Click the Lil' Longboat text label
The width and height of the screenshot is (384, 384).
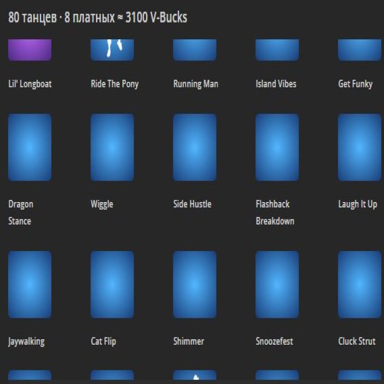pyautogui.click(x=30, y=84)
